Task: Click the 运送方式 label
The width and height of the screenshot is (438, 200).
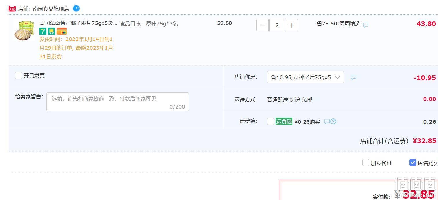Action: tap(246, 100)
